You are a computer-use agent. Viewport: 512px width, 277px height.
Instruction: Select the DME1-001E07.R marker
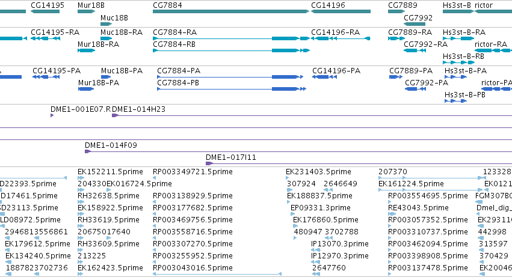(52, 115)
